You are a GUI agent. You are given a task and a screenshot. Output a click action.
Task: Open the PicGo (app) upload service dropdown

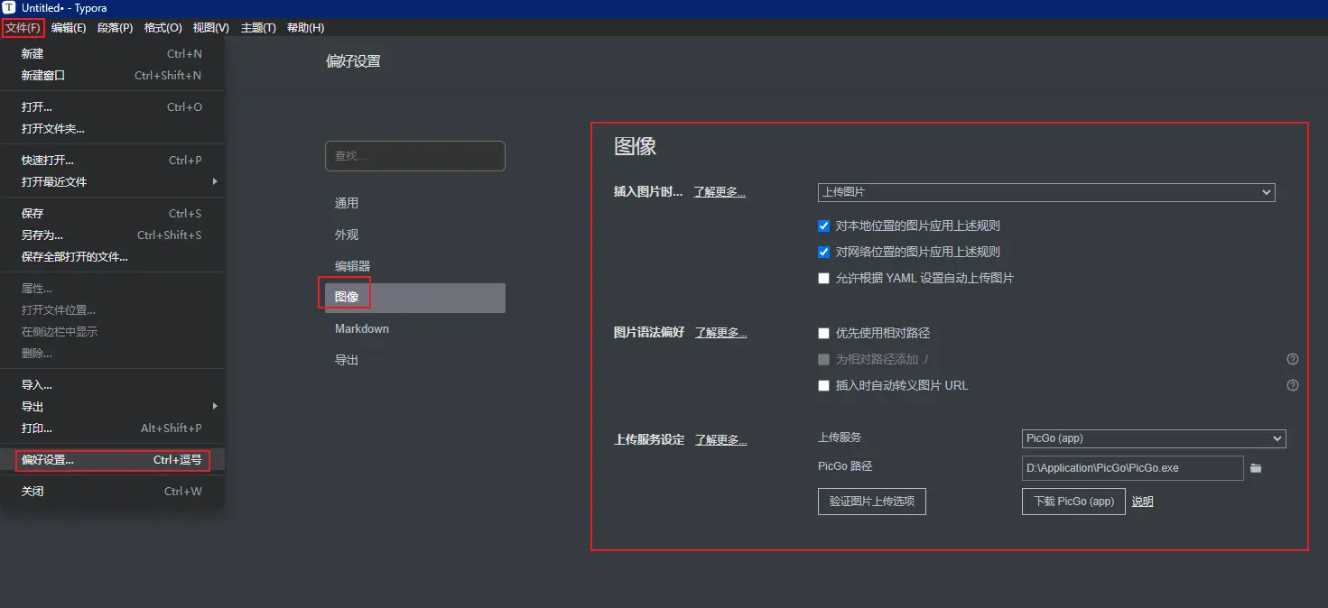pyautogui.click(x=1153, y=438)
